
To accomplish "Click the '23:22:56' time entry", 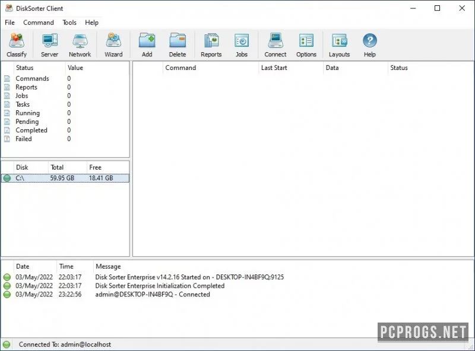I will [x=70, y=295].
